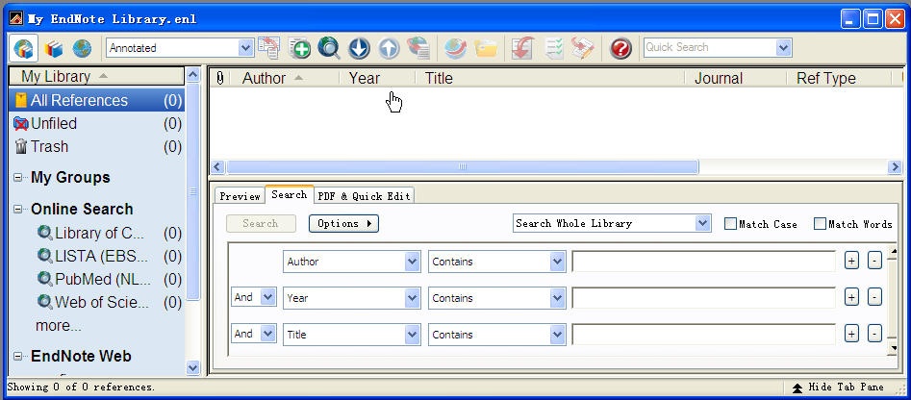This screenshot has height=400, width=911.
Task: Open EndNote Help red question mark
Action: 620,48
